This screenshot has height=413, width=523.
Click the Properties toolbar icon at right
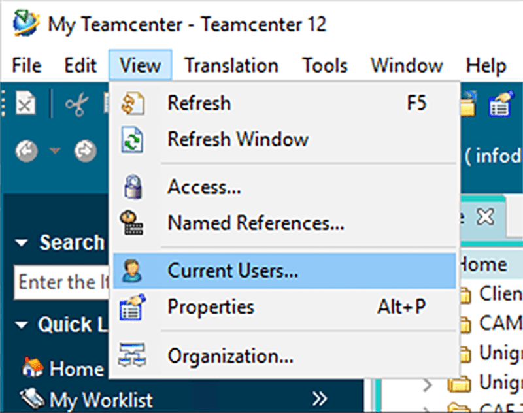(501, 104)
